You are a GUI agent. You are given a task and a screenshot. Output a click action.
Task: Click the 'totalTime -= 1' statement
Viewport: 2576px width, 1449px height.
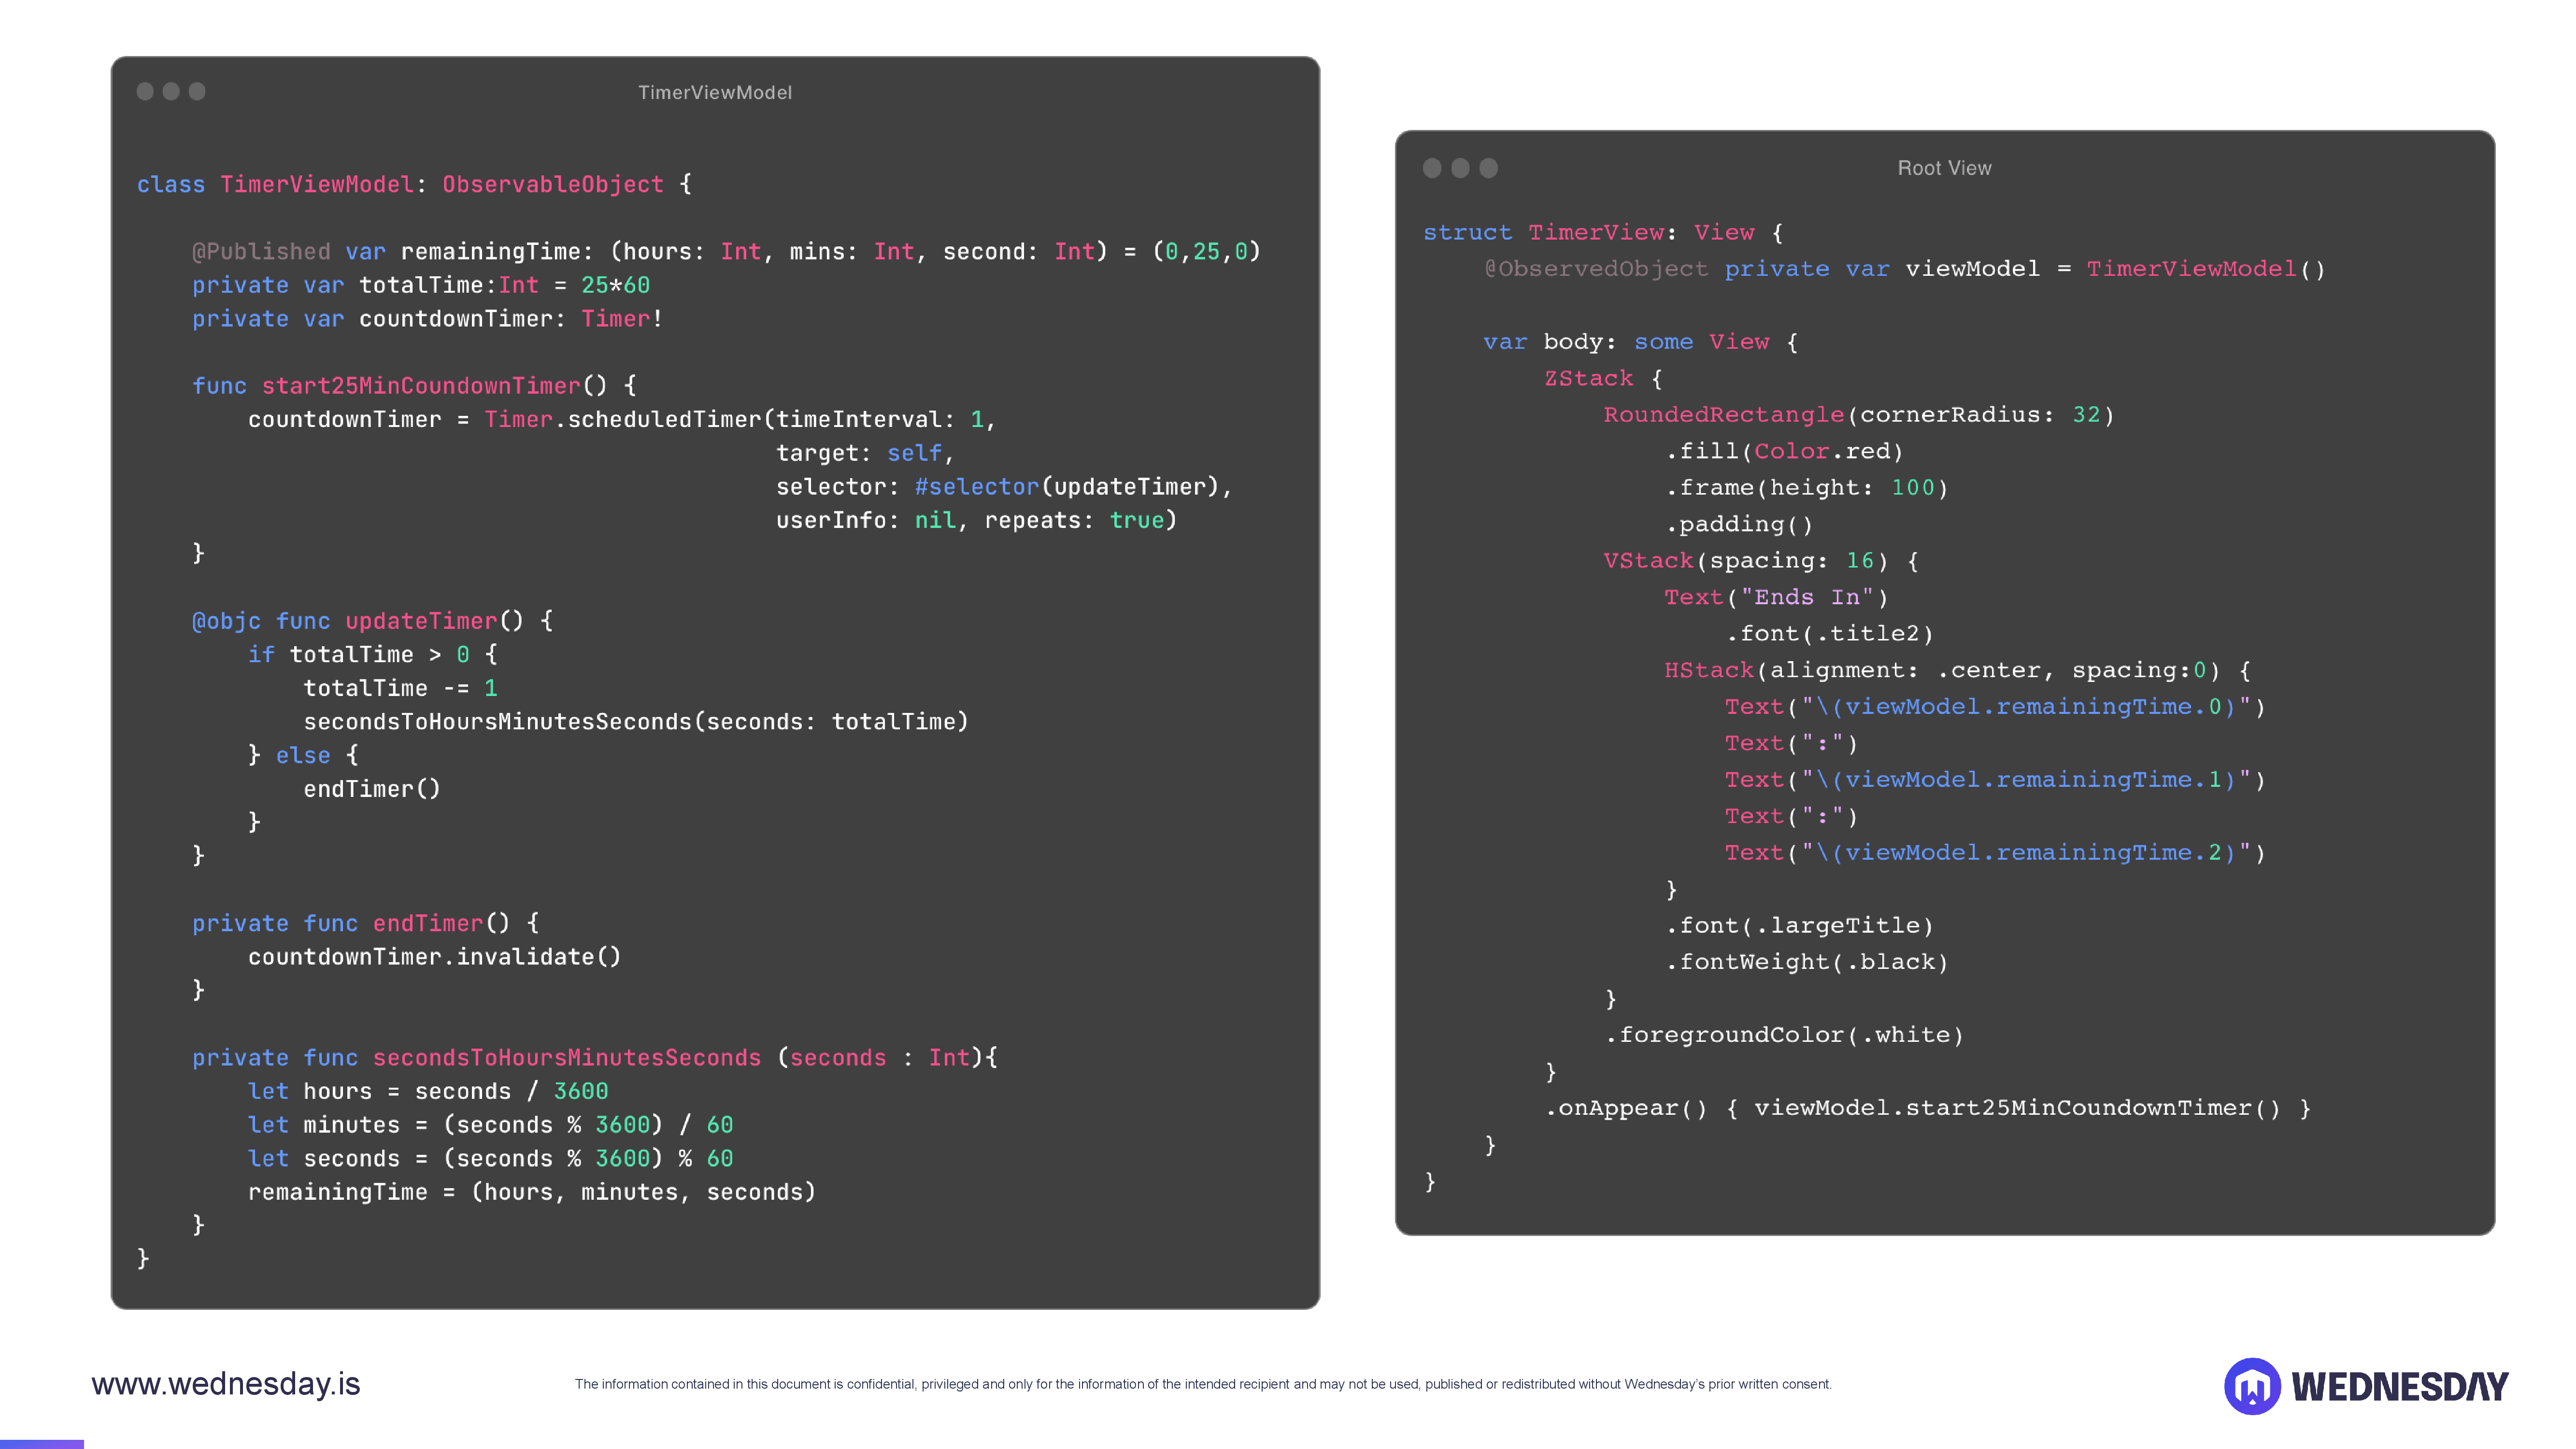[x=400, y=689]
